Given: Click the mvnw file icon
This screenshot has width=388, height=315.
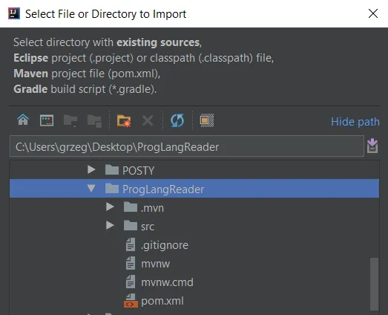Looking at the screenshot, I should [x=131, y=263].
